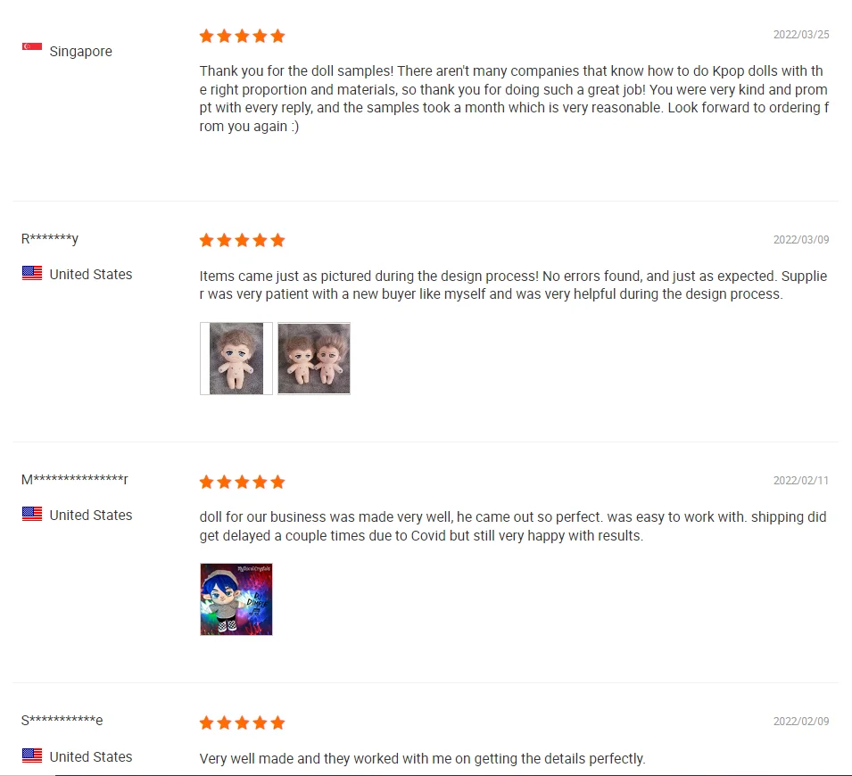Viewport: 852px width, 776px height.
Task: Click the star rating dated 2022/03/09
Action: click(242, 240)
